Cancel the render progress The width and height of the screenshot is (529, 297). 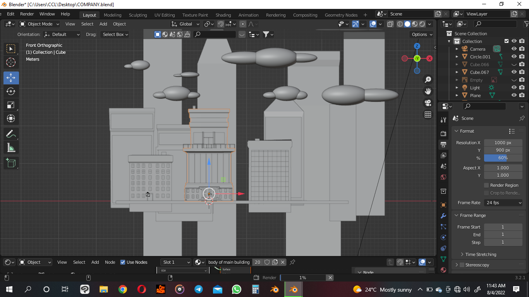point(330,278)
